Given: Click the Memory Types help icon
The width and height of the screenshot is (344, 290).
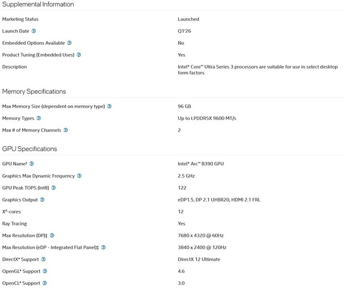Looking at the screenshot, I should pyautogui.click(x=38, y=118).
